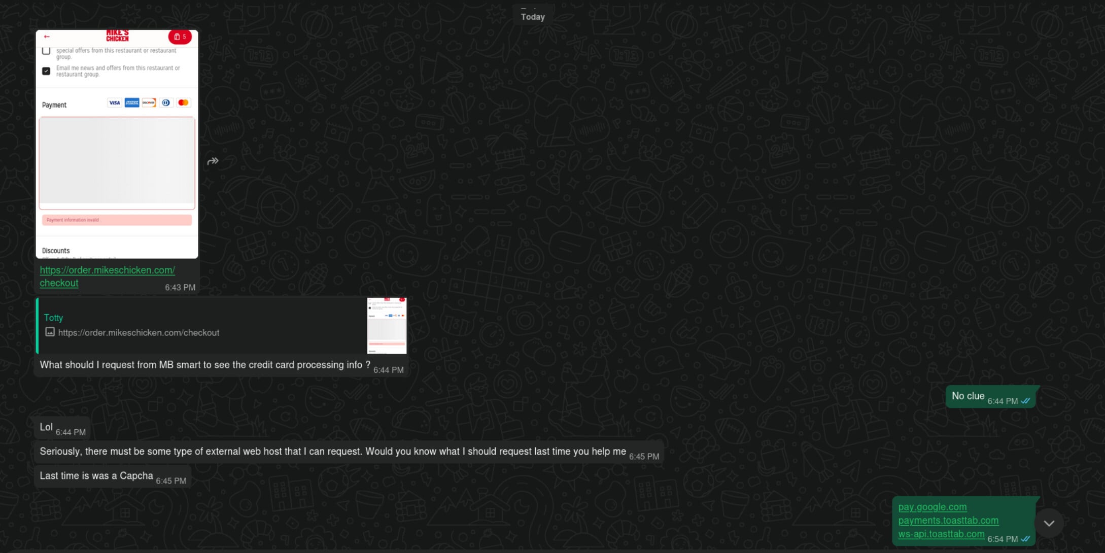Screen dimensions: 1105x553
Task: Forward the Mike's Chicken screenshot message
Action: click(213, 161)
